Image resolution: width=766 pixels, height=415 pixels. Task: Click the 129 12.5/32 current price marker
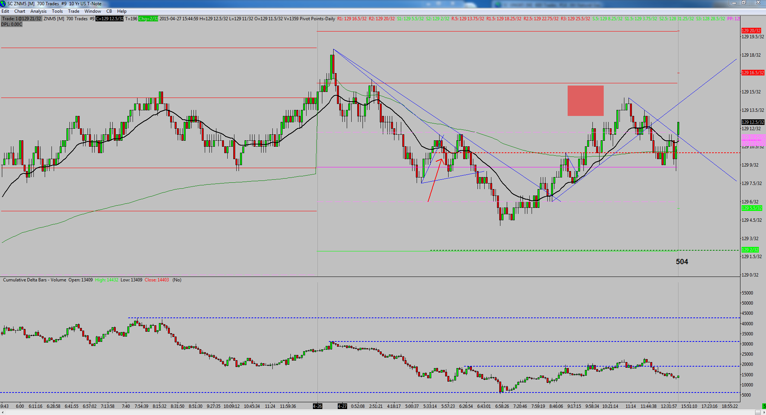coord(753,122)
